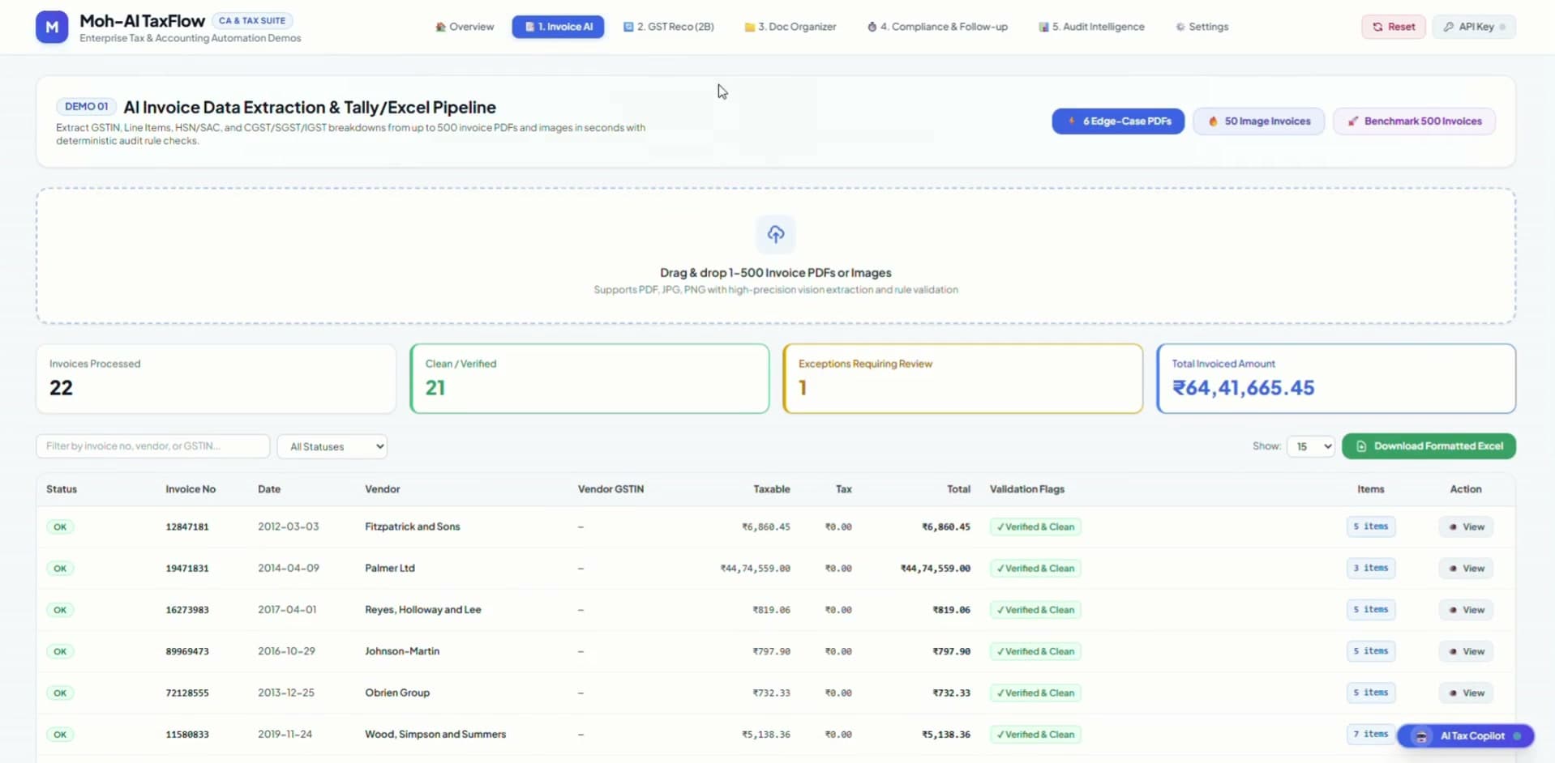
Task: Click Download Formatted Excel button
Action: 1429,446
